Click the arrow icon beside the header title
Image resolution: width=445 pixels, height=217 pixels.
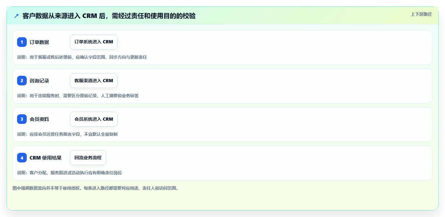point(16,16)
